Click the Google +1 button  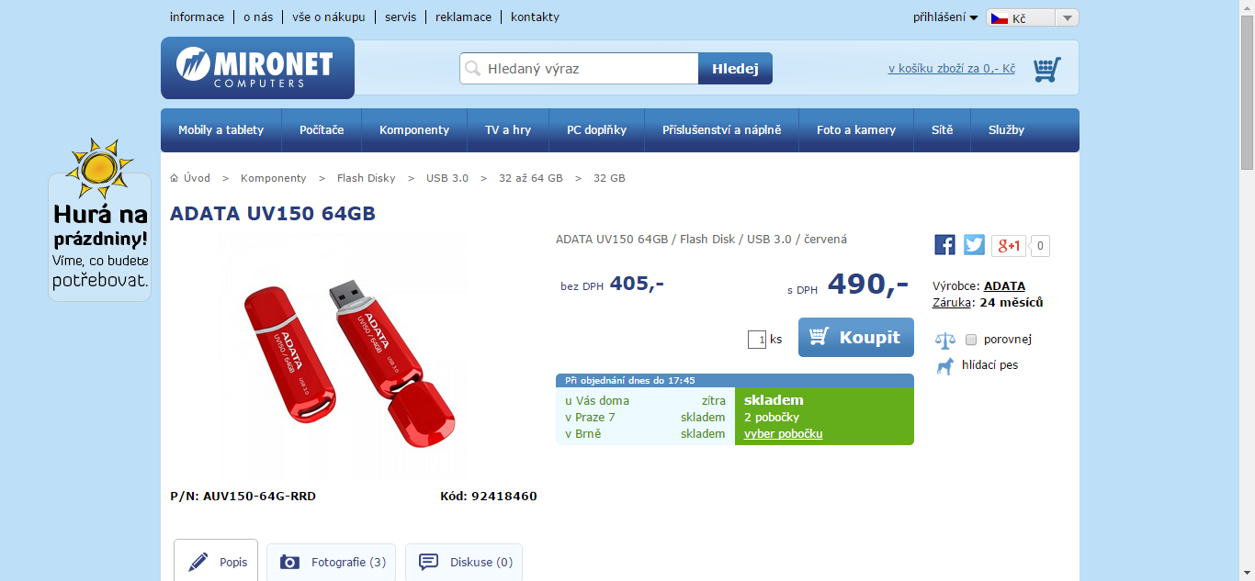click(1009, 245)
